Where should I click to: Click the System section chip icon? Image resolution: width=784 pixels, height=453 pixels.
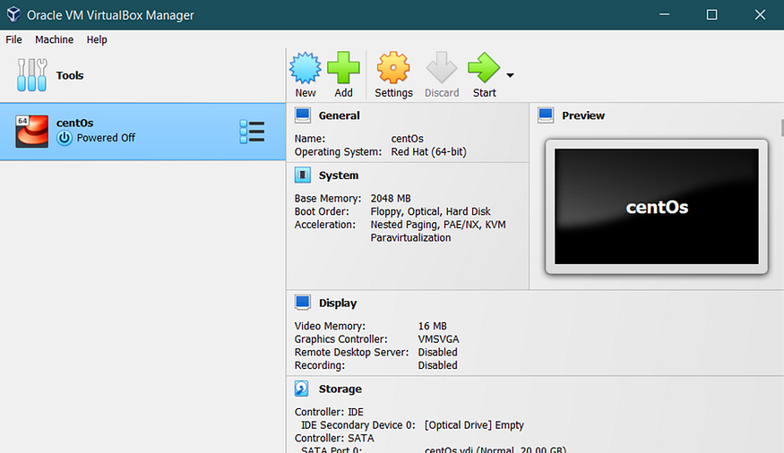coord(303,175)
